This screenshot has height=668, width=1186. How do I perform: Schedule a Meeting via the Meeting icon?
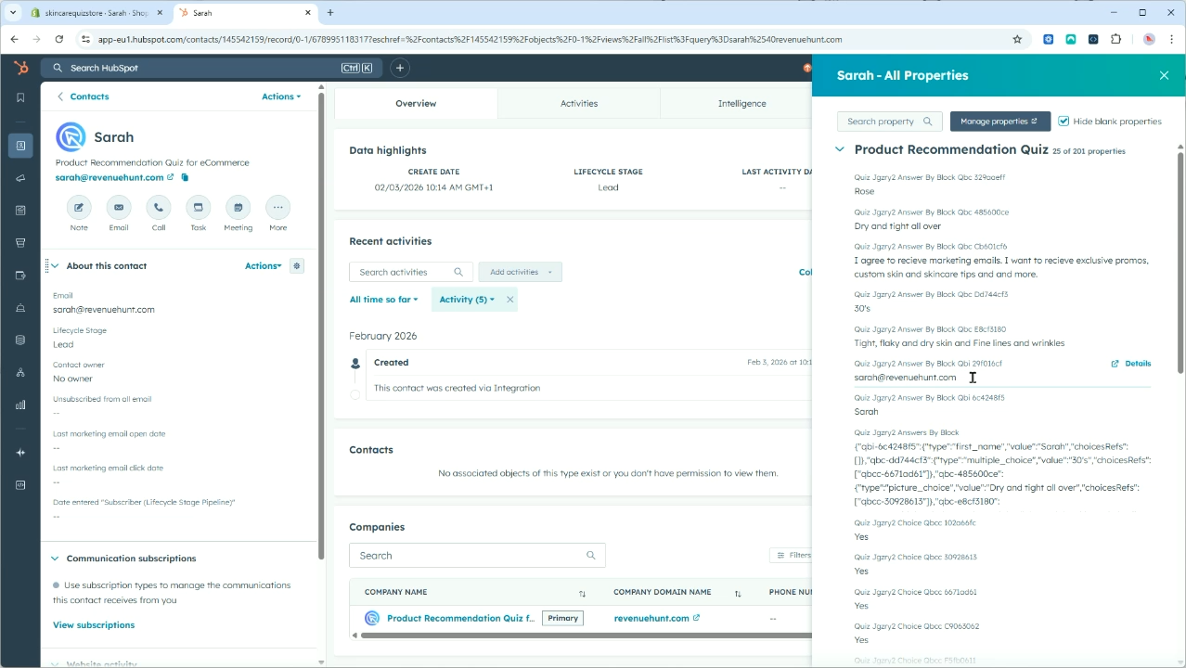click(x=238, y=208)
